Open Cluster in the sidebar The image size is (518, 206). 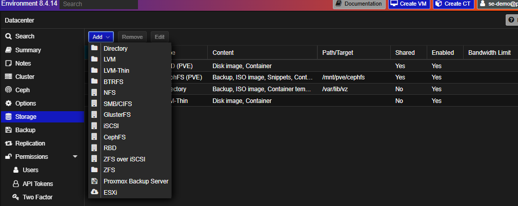(x=42, y=76)
